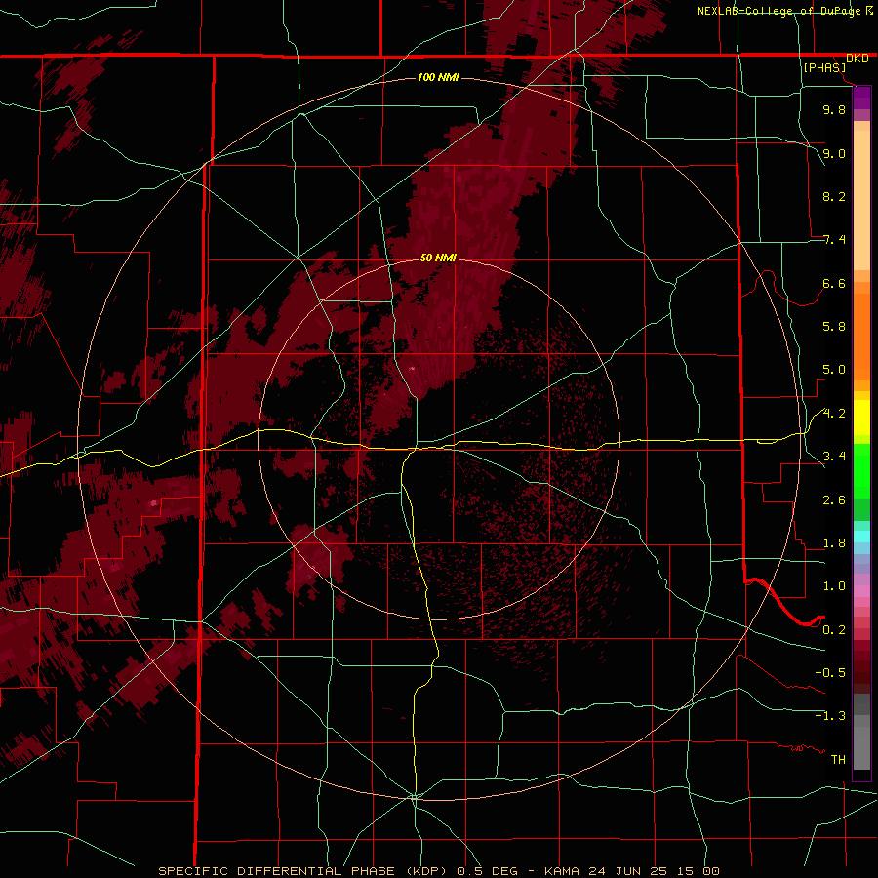The width and height of the screenshot is (878, 878).
Task: Click the 9.8 legend value
Action: pos(834,109)
